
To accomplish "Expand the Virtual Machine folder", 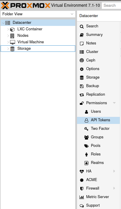I will coord(8,42).
